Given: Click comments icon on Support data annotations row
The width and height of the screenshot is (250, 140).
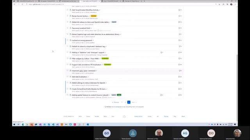Looking at the screenshot, I should [180, 65].
